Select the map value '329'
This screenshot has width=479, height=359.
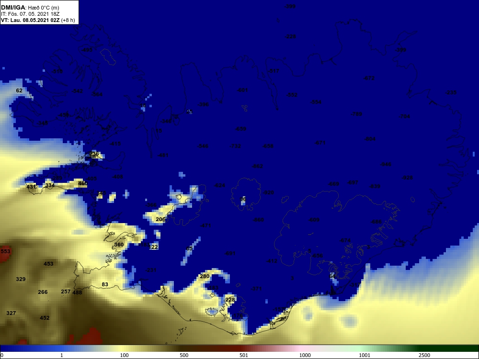(21, 279)
